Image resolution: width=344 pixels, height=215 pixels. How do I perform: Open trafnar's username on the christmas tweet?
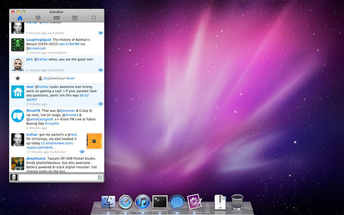click(32, 135)
